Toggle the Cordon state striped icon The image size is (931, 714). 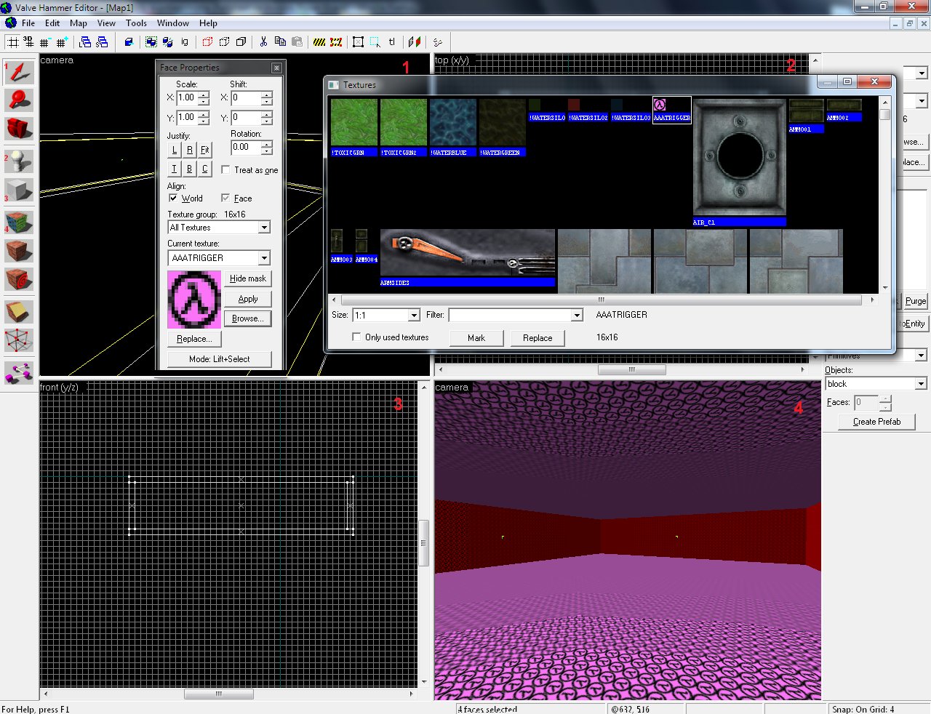[x=319, y=42]
